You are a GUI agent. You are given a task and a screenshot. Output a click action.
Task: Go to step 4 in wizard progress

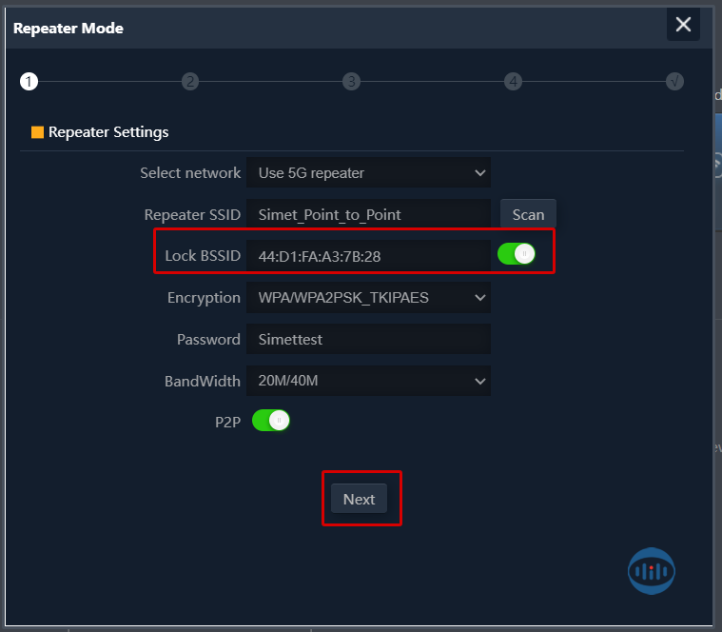pyautogui.click(x=514, y=82)
